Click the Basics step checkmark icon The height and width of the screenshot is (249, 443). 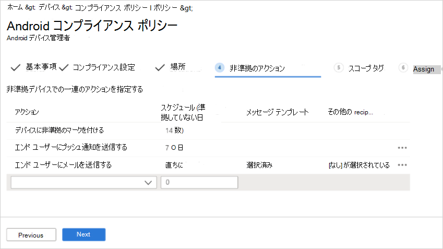click(x=15, y=67)
